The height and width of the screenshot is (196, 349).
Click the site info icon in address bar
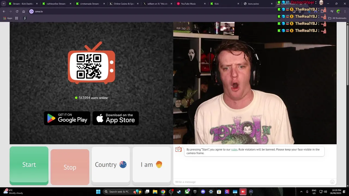coord(31,11)
